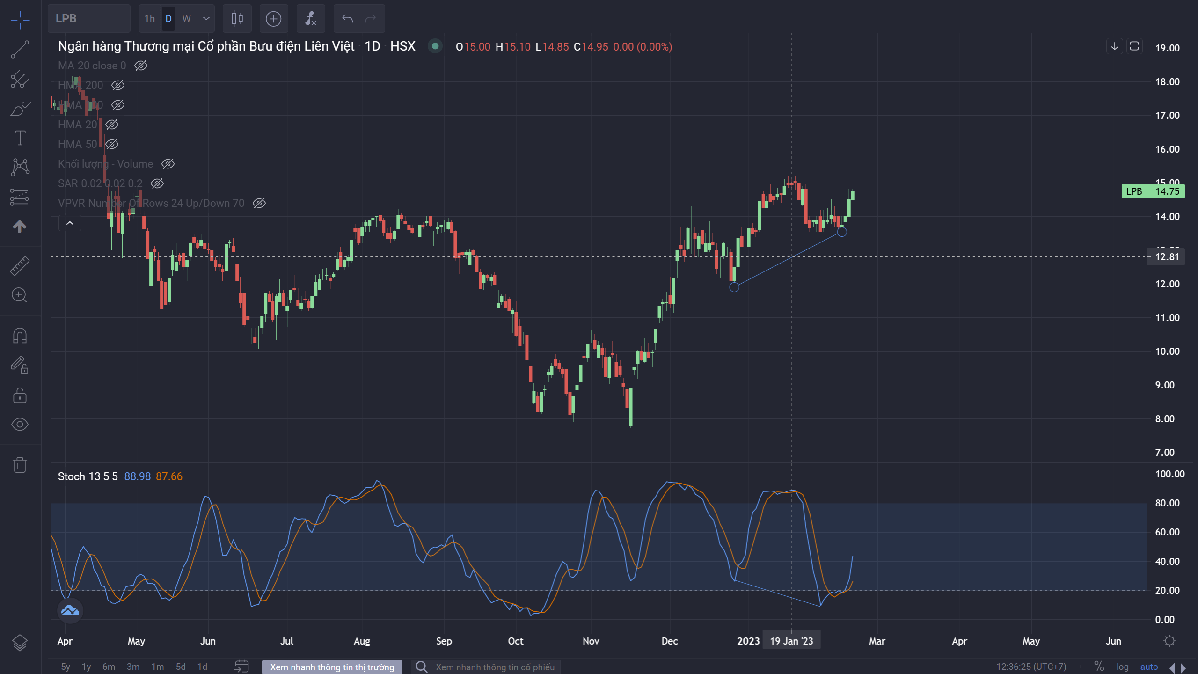This screenshot has width=1198, height=674.
Task: Toggle visibility of Khối lượng Volume indicator
Action: [168, 164]
